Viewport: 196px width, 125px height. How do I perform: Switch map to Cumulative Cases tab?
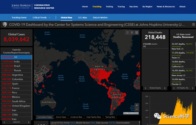tap(45, 117)
